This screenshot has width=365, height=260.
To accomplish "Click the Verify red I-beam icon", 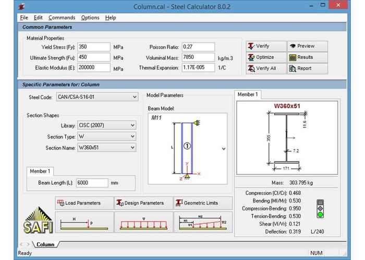I will coord(251,46).
